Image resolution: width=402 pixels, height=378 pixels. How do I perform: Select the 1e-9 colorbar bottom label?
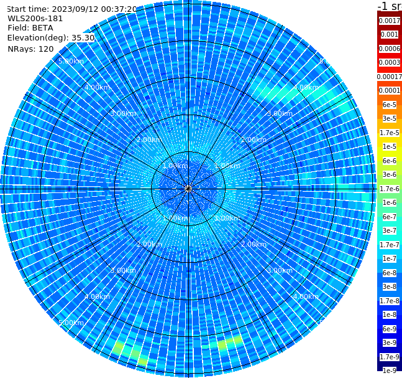coord(390,371)
